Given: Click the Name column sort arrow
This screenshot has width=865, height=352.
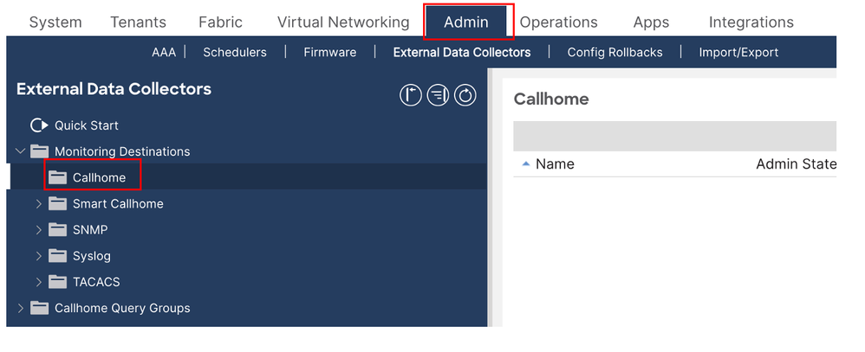Looking at the screenshot, I should [526, 164].
